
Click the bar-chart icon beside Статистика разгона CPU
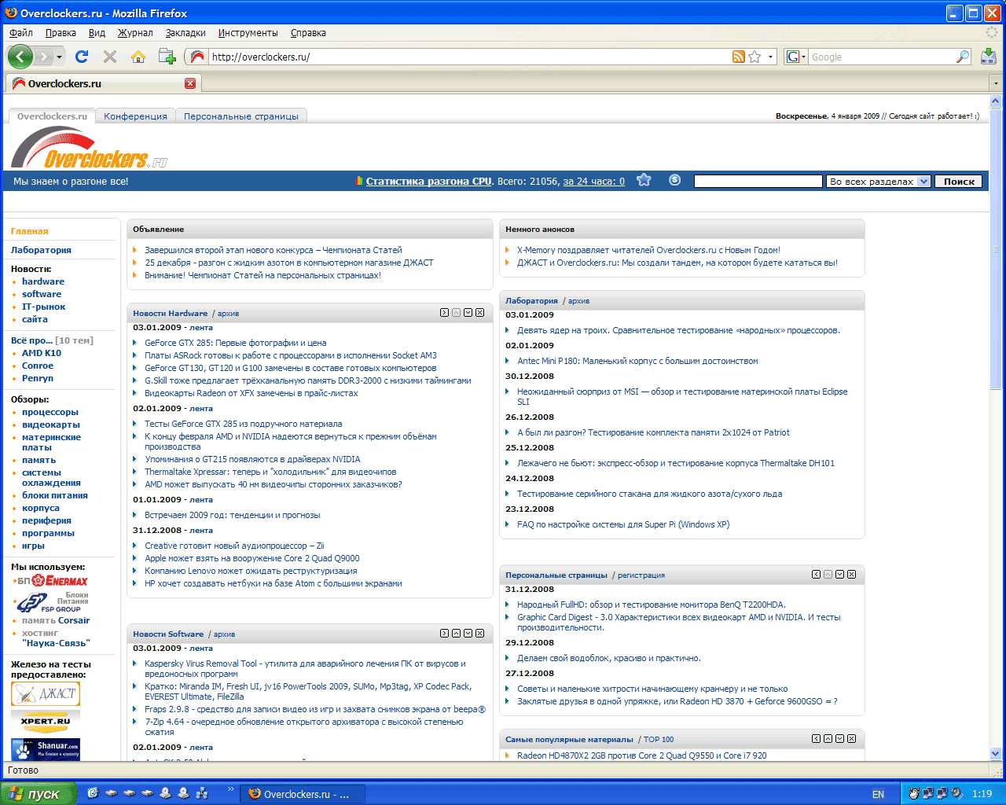coord(359,181)
